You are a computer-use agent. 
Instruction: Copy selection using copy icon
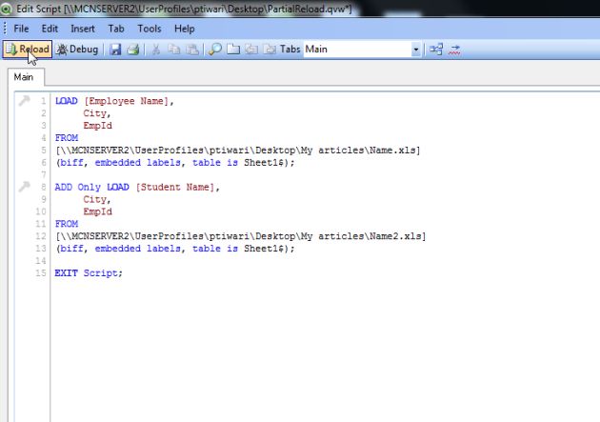tap(174, 50)
